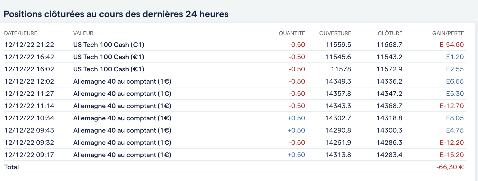Click the -66,30 € total amount
Screen dimensions: 478x181
click(450, 167)
